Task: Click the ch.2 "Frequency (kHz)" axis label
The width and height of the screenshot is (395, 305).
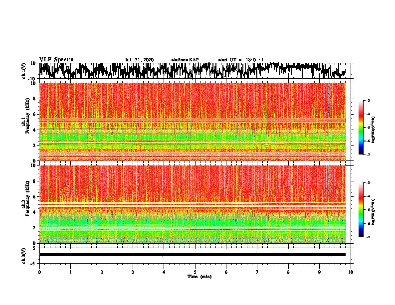Action: [27, 198]
